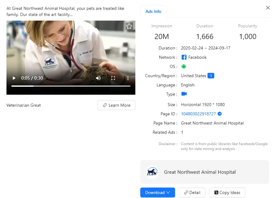Click the arrow icon beside Page ID
Image resolution: width=275 pixels, height=198 pixels.
click(220, 114)
